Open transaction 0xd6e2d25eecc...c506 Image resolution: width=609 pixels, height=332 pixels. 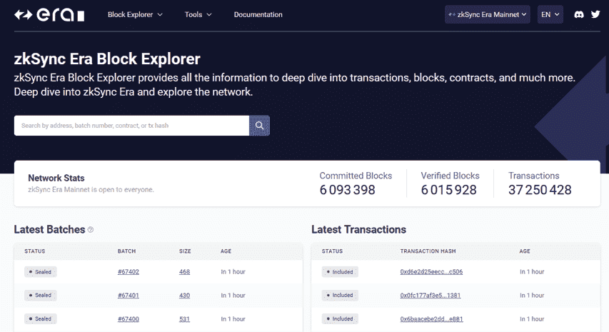(x=431, y=272)
